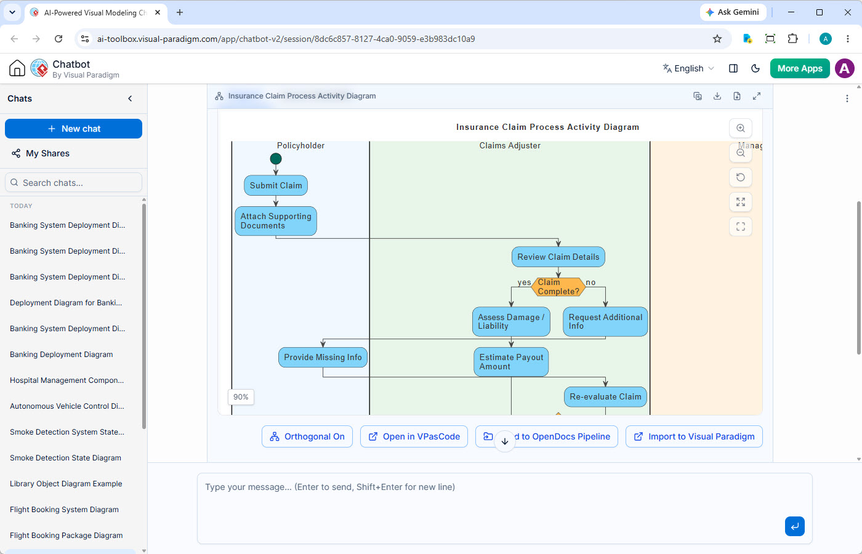This screenshot has width=862, height=554.
Task: Copy the diagram to clipboard
Action: pos(698,96)
